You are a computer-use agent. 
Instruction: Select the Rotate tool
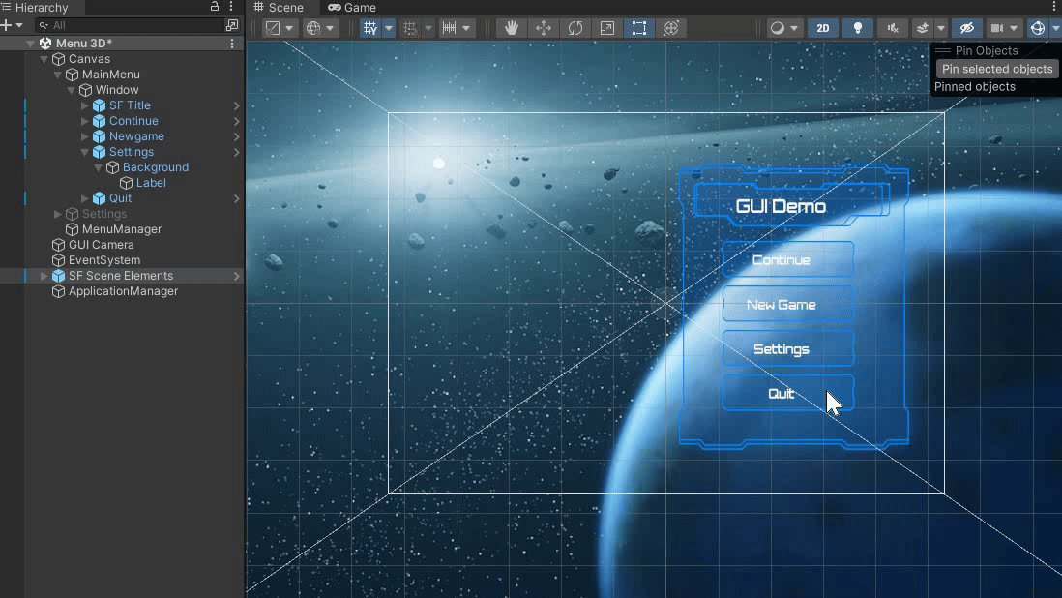(575, 28)
